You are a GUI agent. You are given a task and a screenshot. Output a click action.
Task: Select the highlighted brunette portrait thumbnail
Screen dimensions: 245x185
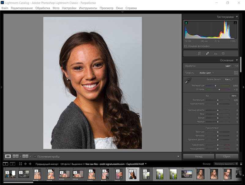pyautogui.click(x=133, y=174)
